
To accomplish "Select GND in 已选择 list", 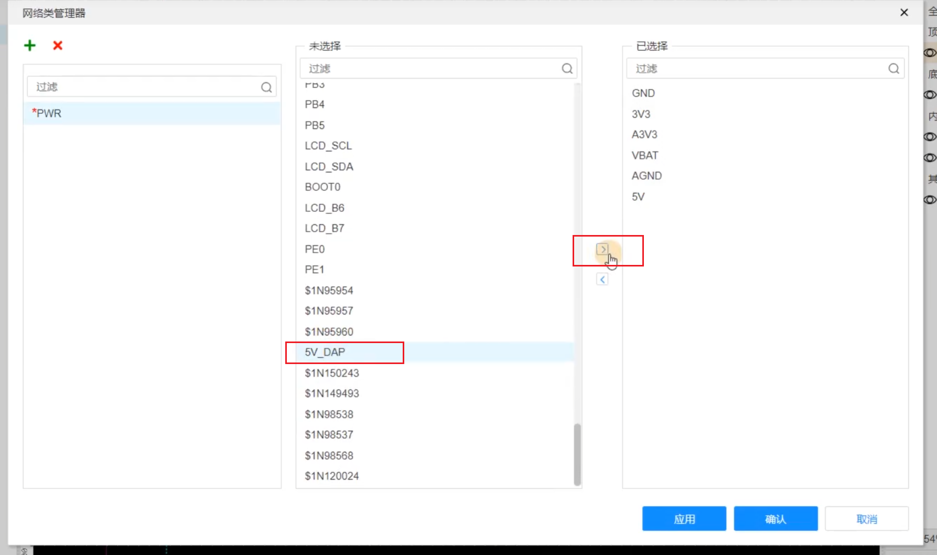I will pyautogui.click(x=765, y=93).
